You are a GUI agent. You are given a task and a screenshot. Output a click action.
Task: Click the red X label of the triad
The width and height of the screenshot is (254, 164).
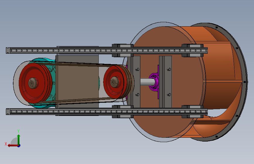[6, 144]
